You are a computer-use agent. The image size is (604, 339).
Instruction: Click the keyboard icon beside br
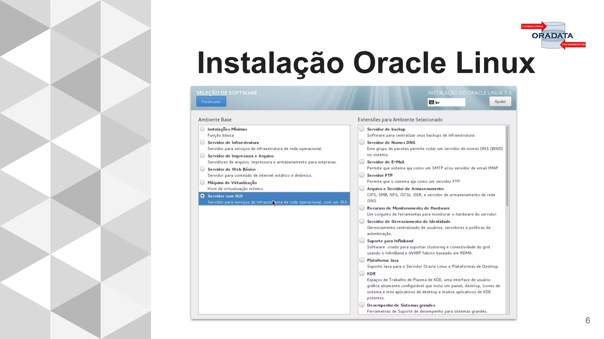(x=431, y=102)
